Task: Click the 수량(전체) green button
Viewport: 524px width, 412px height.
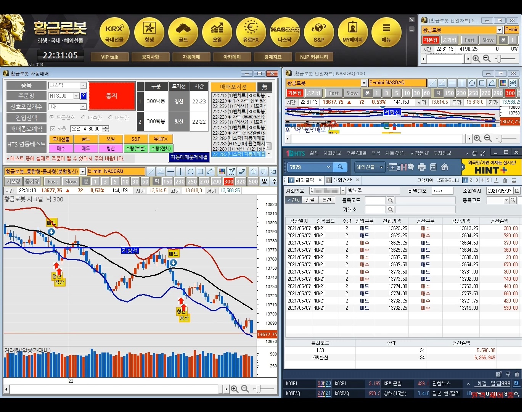Action: [161, 148]
